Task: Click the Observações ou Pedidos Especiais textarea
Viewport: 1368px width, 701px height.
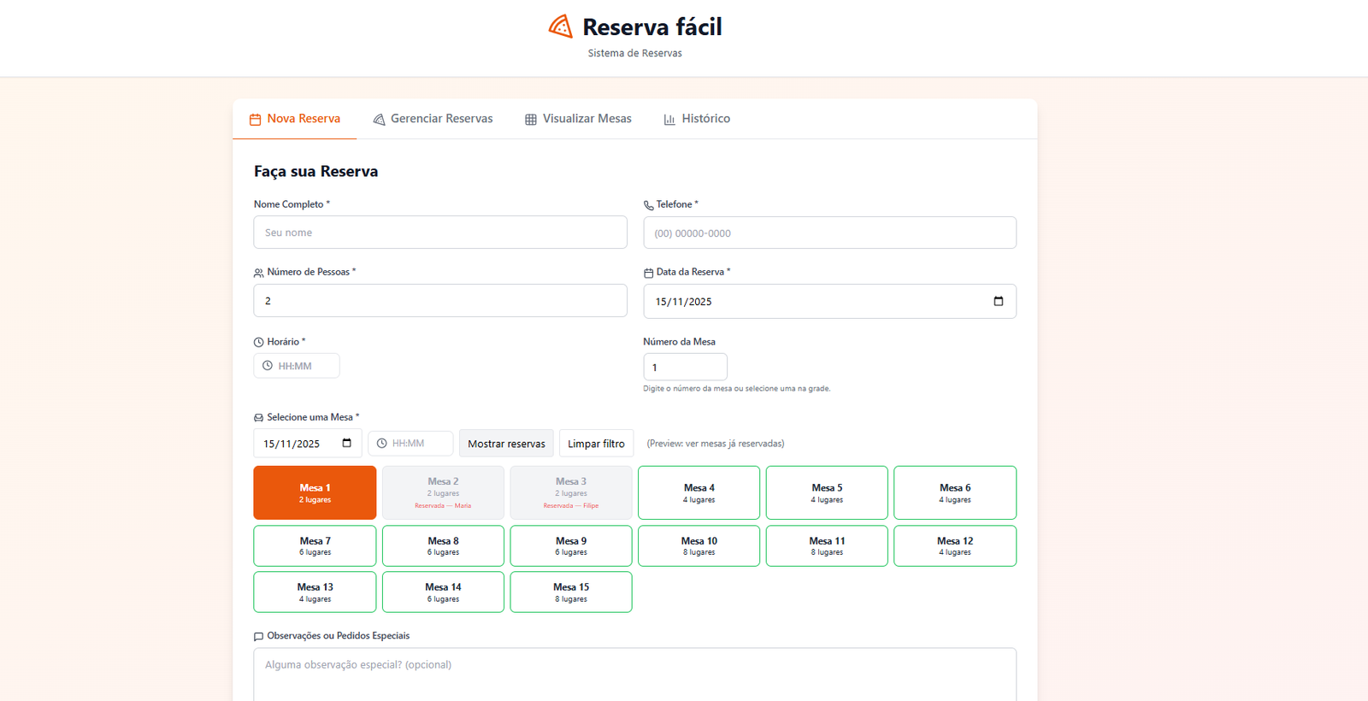Action: (x=634, y=674)
